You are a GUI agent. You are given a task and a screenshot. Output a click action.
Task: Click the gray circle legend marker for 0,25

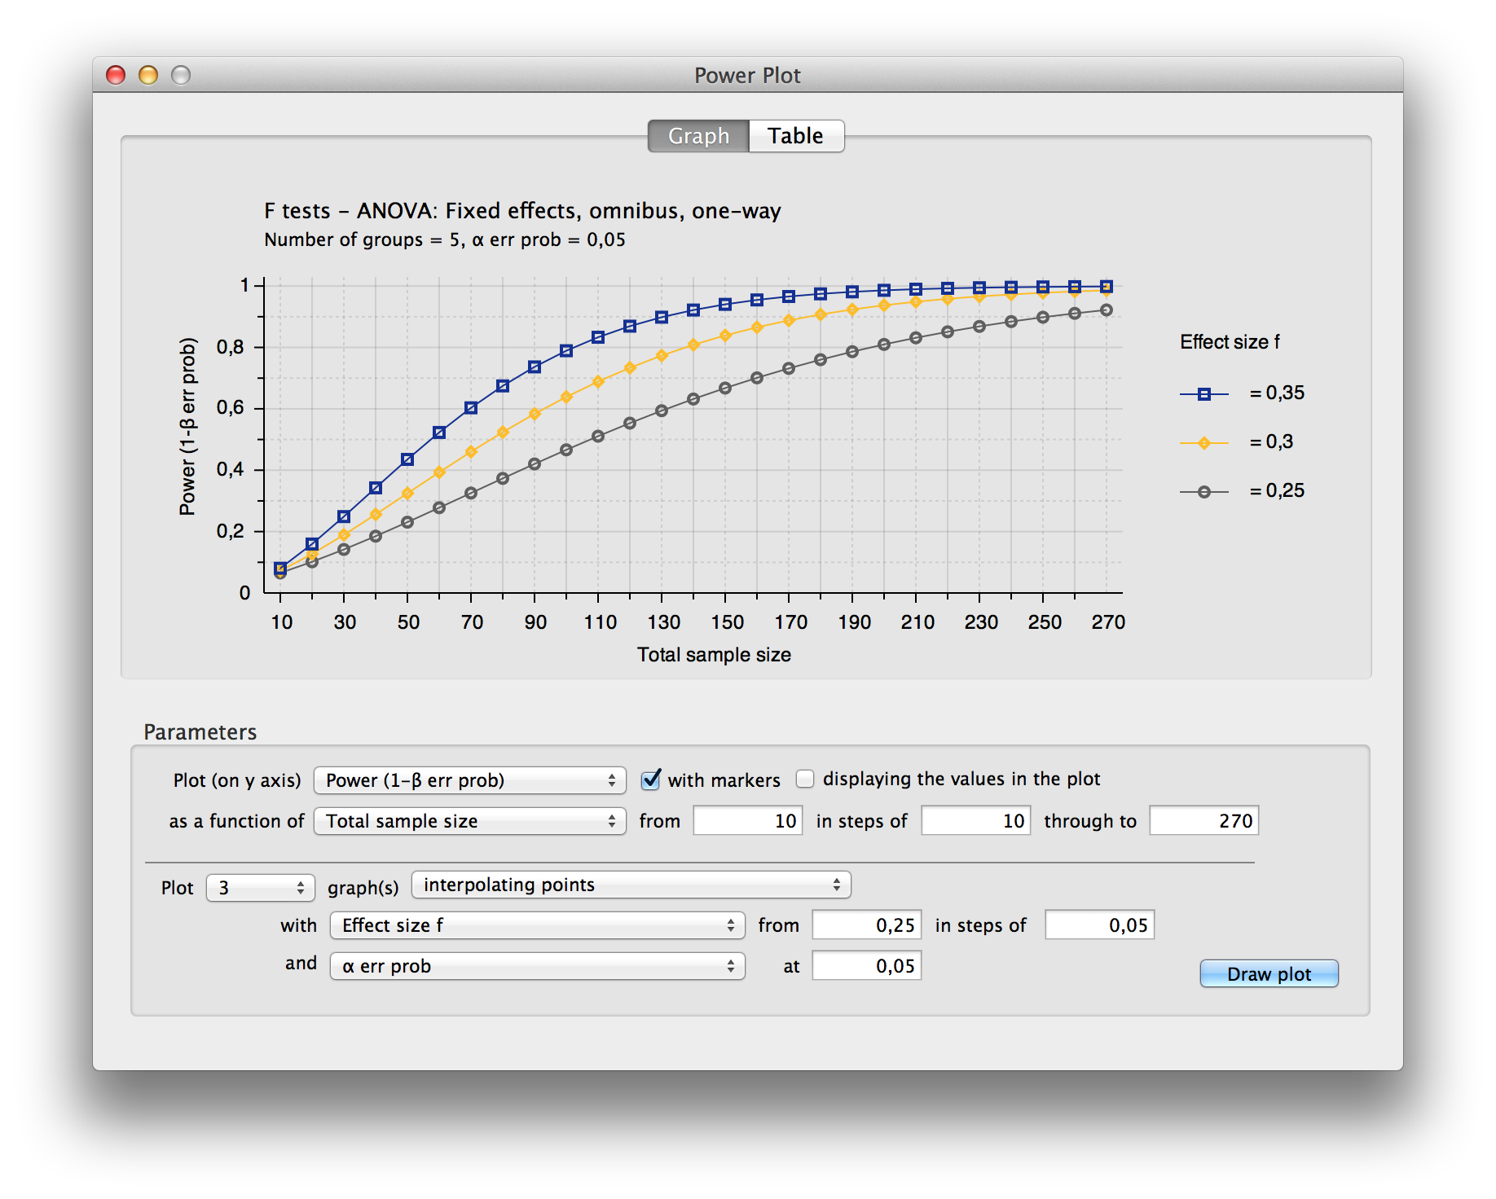(x=1203, y=492)
